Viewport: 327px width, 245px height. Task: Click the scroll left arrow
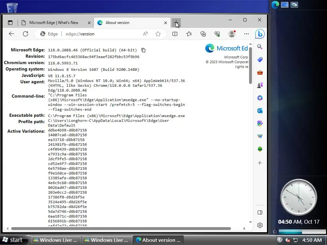point(8,228)
